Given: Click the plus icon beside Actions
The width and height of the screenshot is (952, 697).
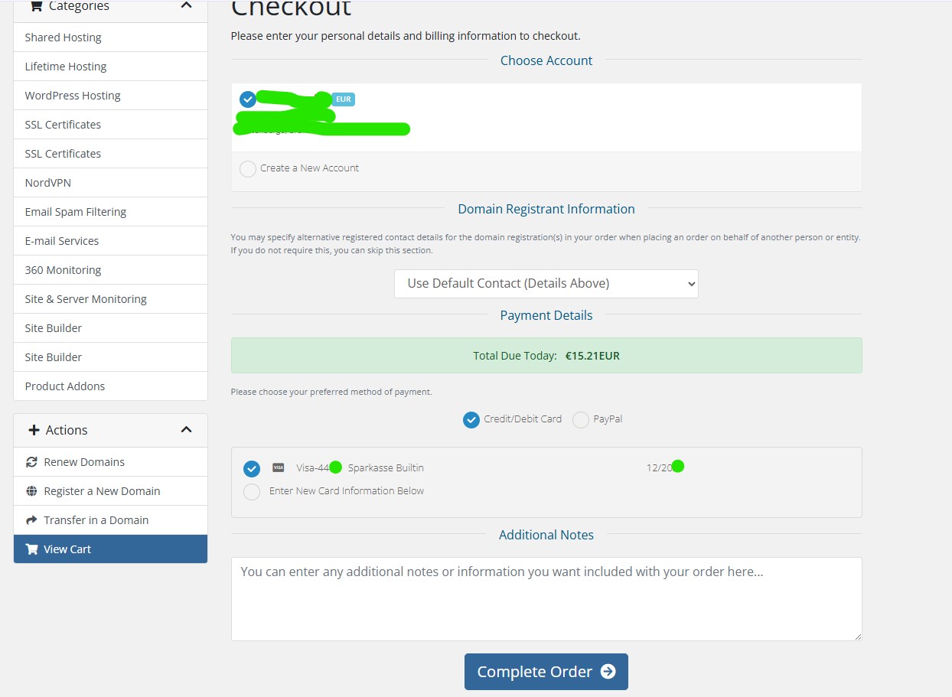Looking at the screenshot, I should click(34, 430).
